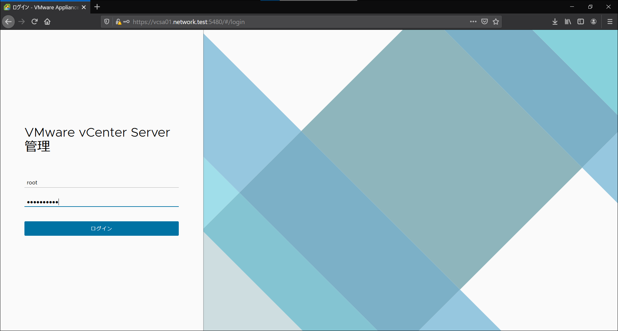Minimize the browser window
This screenshot has width=618, height=331.
coord(572,7)
